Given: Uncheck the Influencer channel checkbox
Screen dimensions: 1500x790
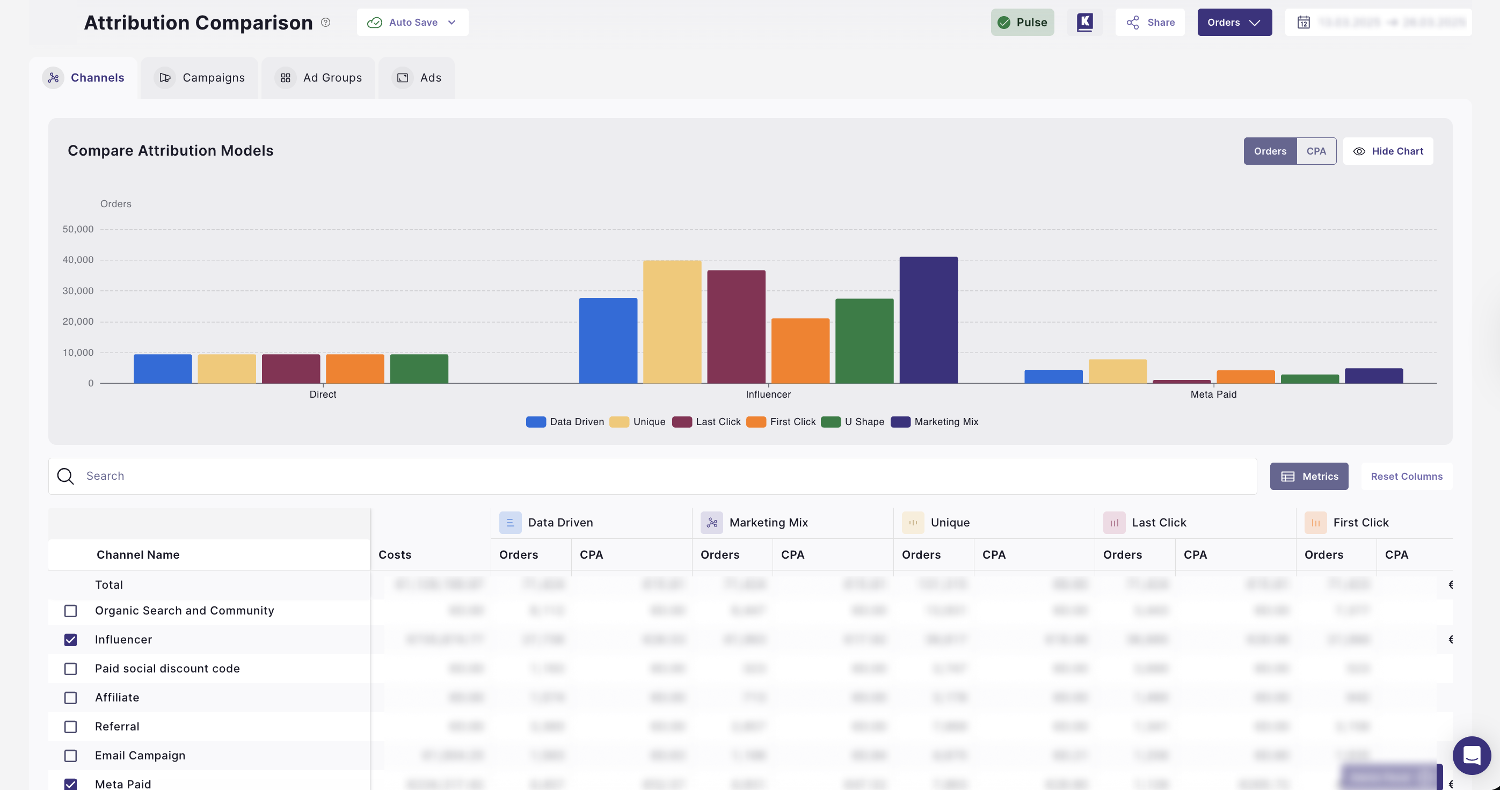Looking at the screenshot, I should click(x=70, y=639).
